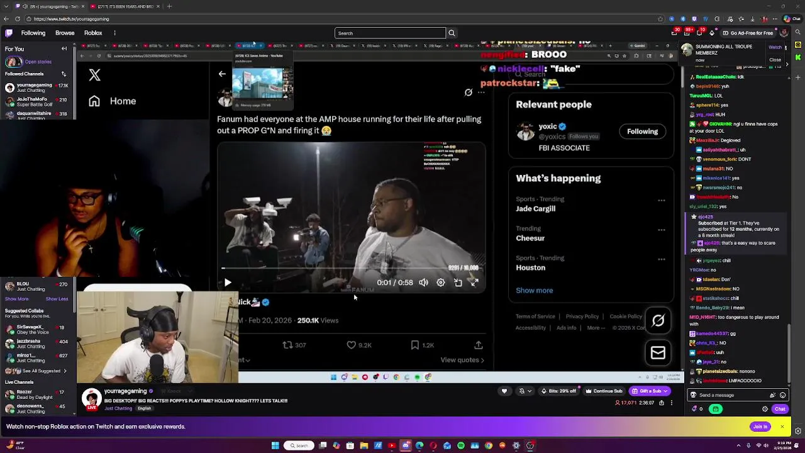805x453 pixels.
Task: Open the stream more options three-dot menu
Action: 671,403
